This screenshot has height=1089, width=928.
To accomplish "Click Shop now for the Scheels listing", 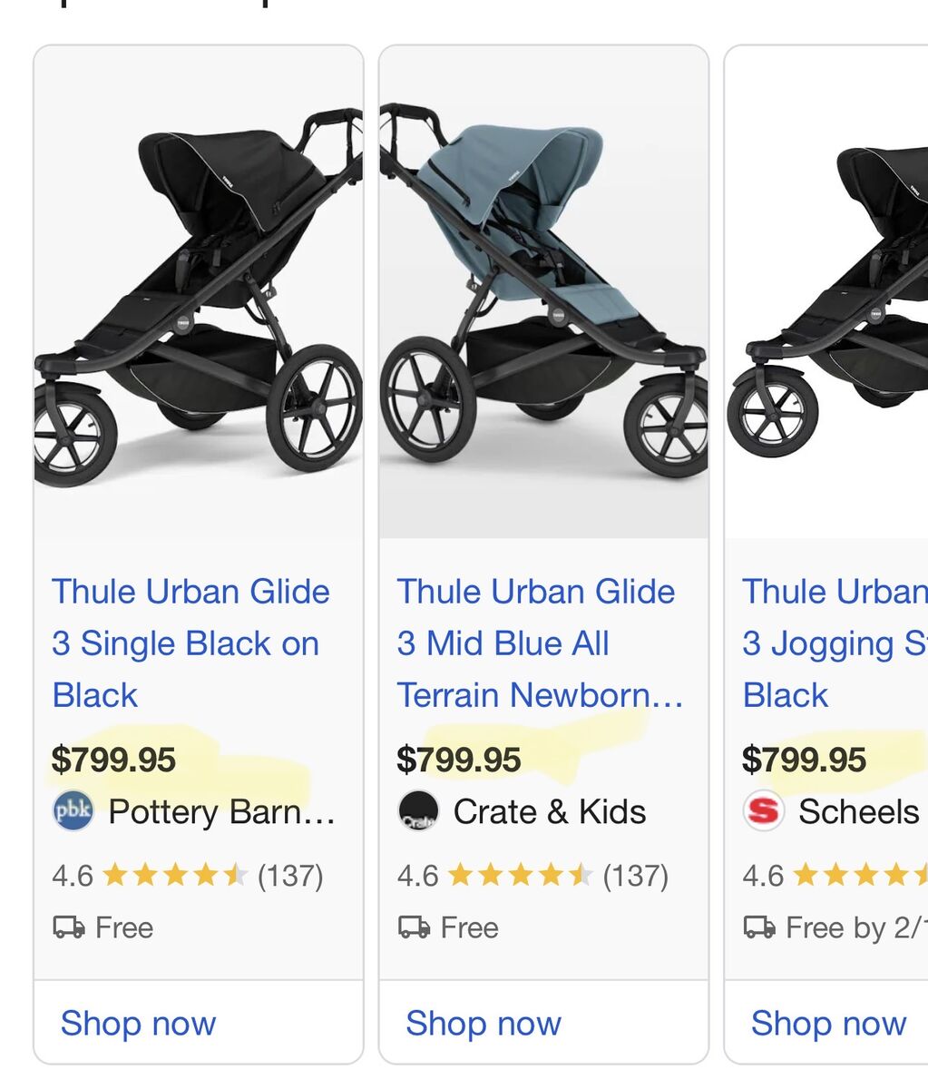I will coord(828,1023).
